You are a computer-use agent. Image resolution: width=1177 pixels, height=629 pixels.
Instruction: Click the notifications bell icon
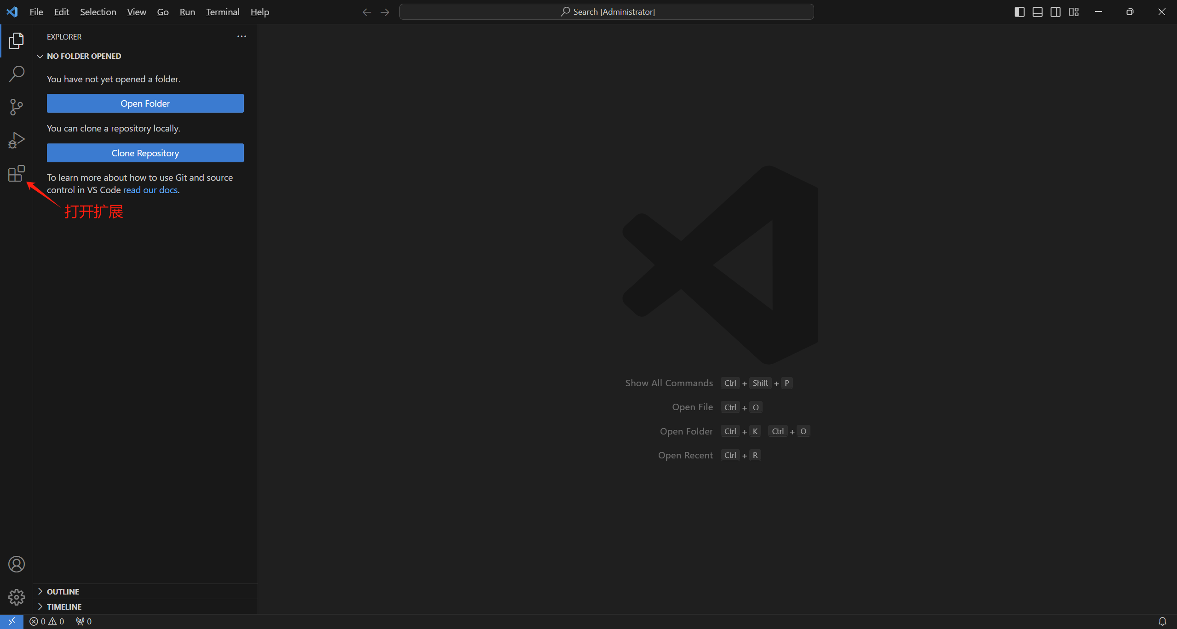coord(1162,621)
